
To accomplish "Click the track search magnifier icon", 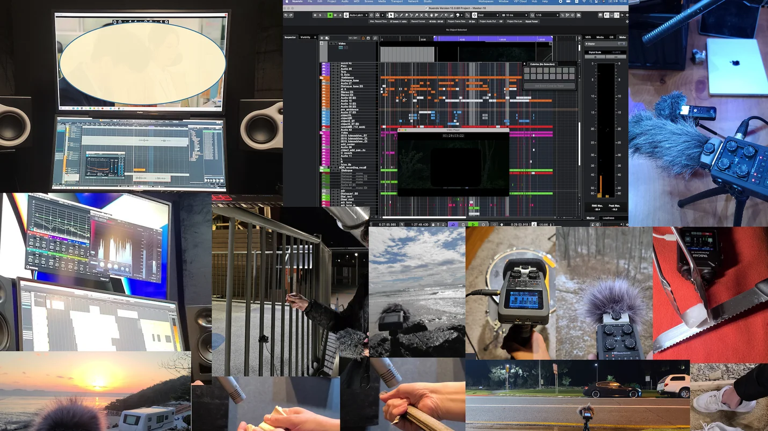I will click(375, 38).
